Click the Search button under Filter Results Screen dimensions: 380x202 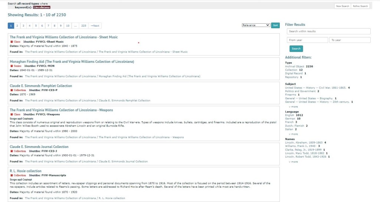click(x=296, y=48)
